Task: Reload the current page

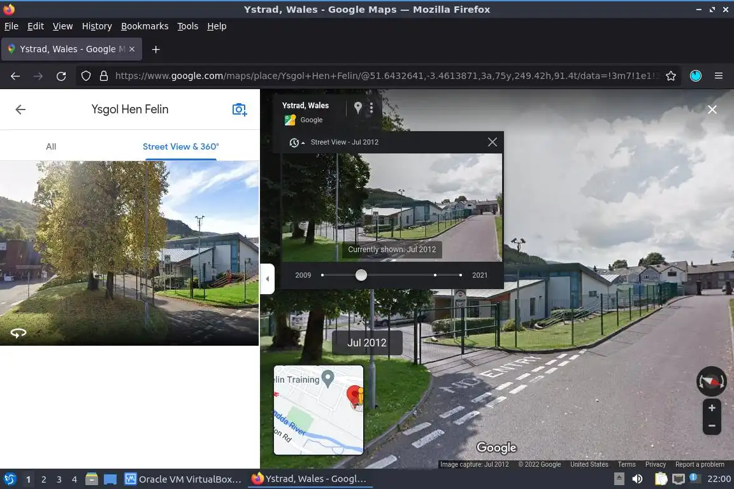Action: pos(61,76)
